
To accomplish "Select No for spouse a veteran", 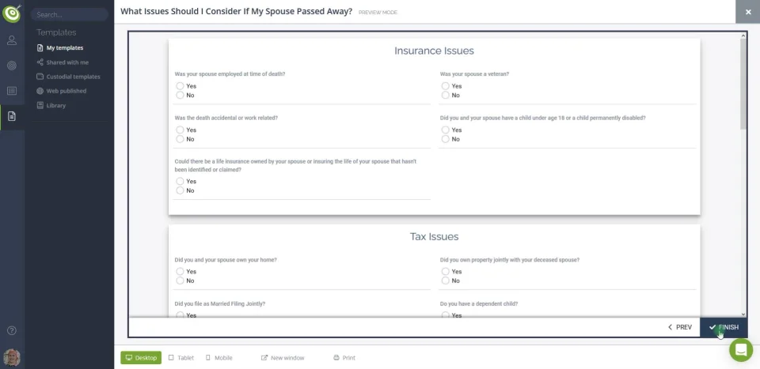I will click(x=446, y=95).
